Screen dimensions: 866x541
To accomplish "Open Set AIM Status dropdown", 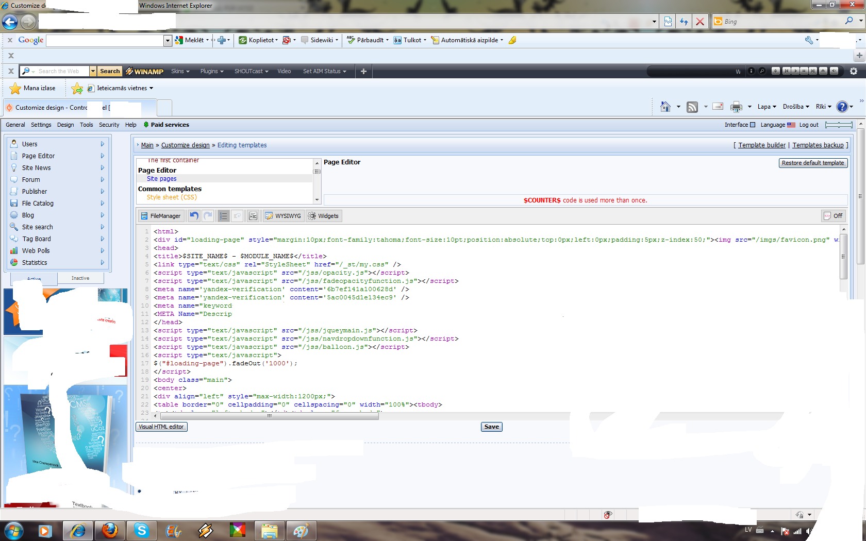I will pos(325,71).
